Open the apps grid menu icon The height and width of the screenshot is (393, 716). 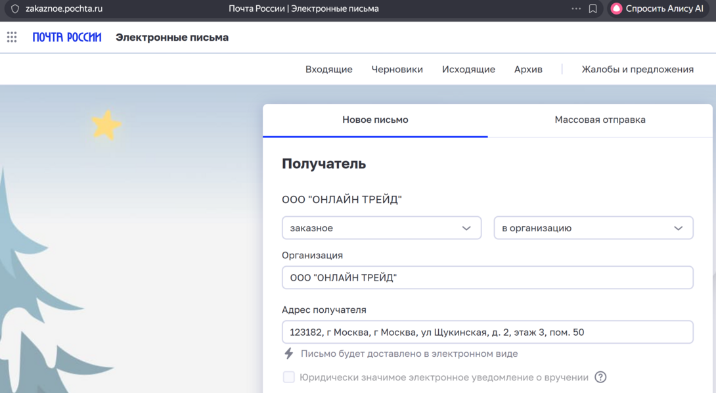(x=12, y=37)
